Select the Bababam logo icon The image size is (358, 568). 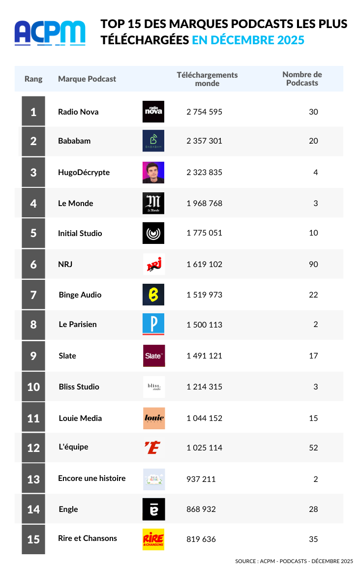click(x=153, y=141)
